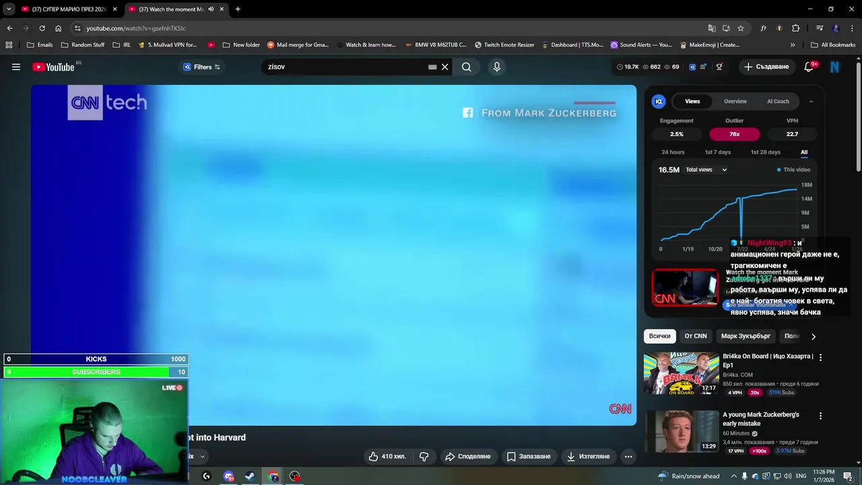Go back in browser history
The height and width of the screenshot is (485, 862).
coord(9,28)
